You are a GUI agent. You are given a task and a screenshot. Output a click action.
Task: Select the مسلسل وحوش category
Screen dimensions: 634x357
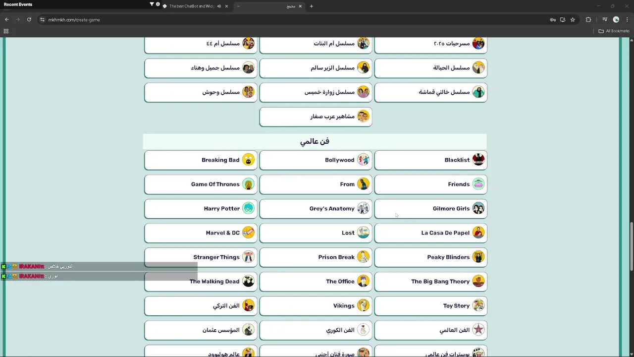201,92
